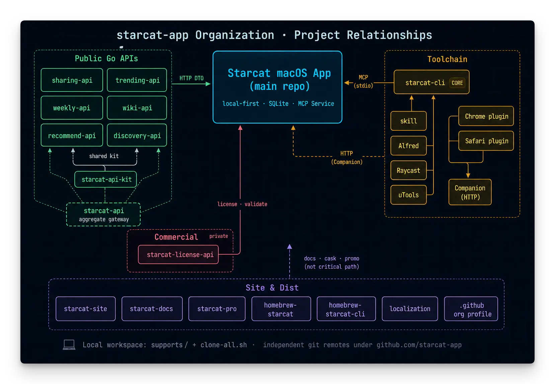Select the Chrome plugin box
The height and width of the screenshot is (384, 555).
(x=486, y=116)
